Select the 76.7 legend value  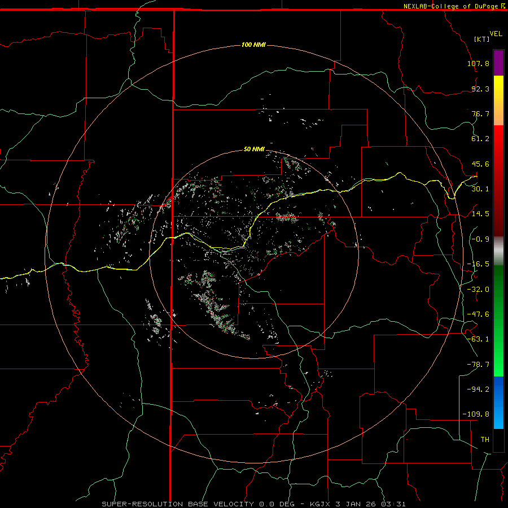coord(480,113)
